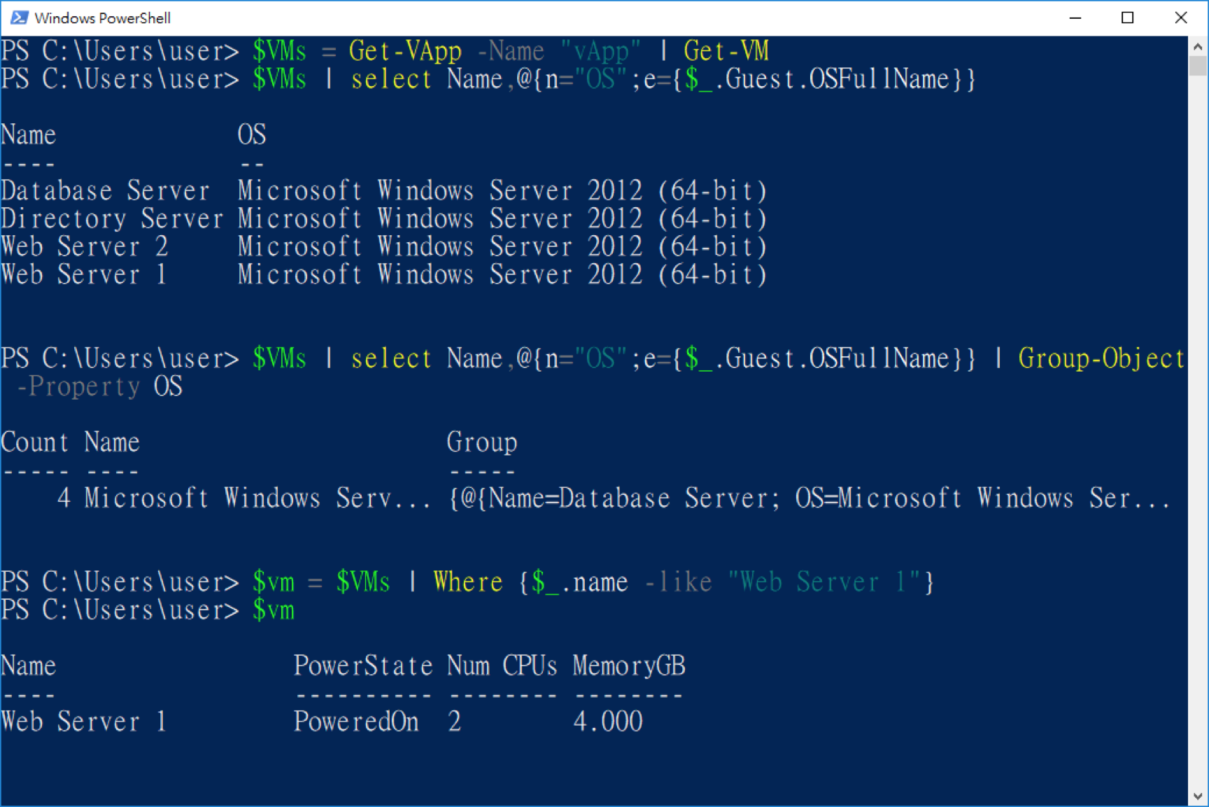Viewport: 1209px width, 807px height.
Task: Click the scrollbar down arrow
Action: pos(1198,797)
